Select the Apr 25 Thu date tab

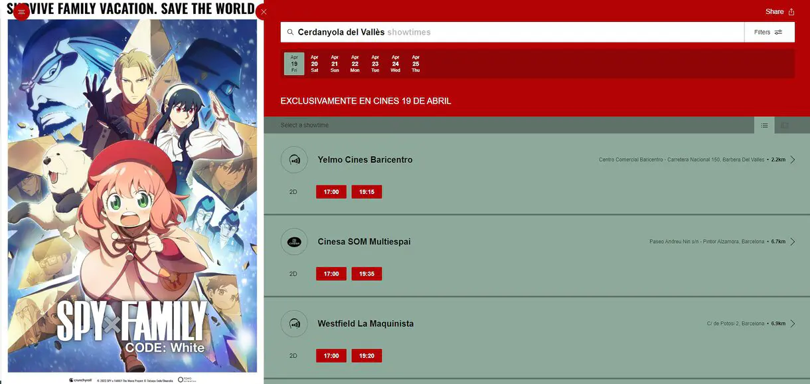(416, 64)
